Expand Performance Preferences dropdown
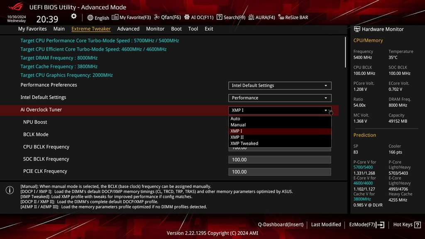 pos(280,85)
